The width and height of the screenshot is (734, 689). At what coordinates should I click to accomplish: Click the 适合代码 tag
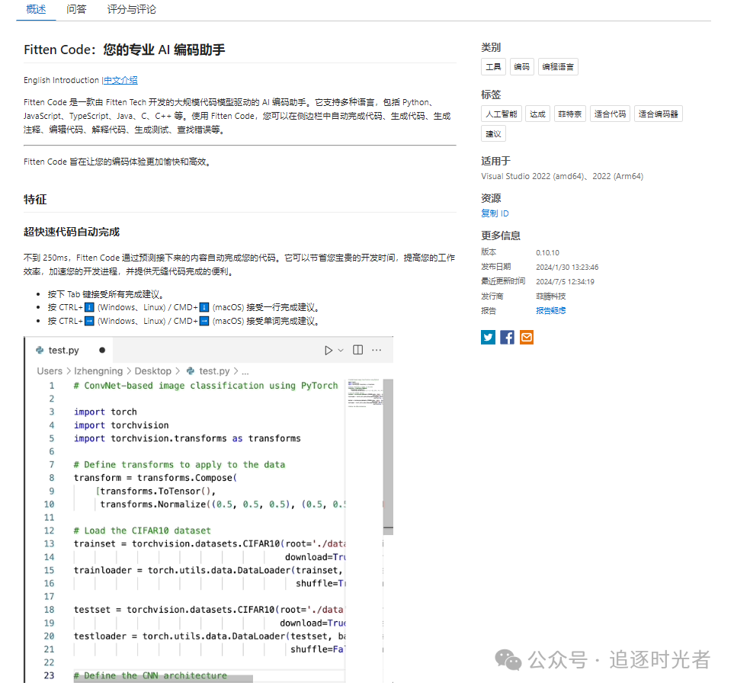click(x=610, y=114)
